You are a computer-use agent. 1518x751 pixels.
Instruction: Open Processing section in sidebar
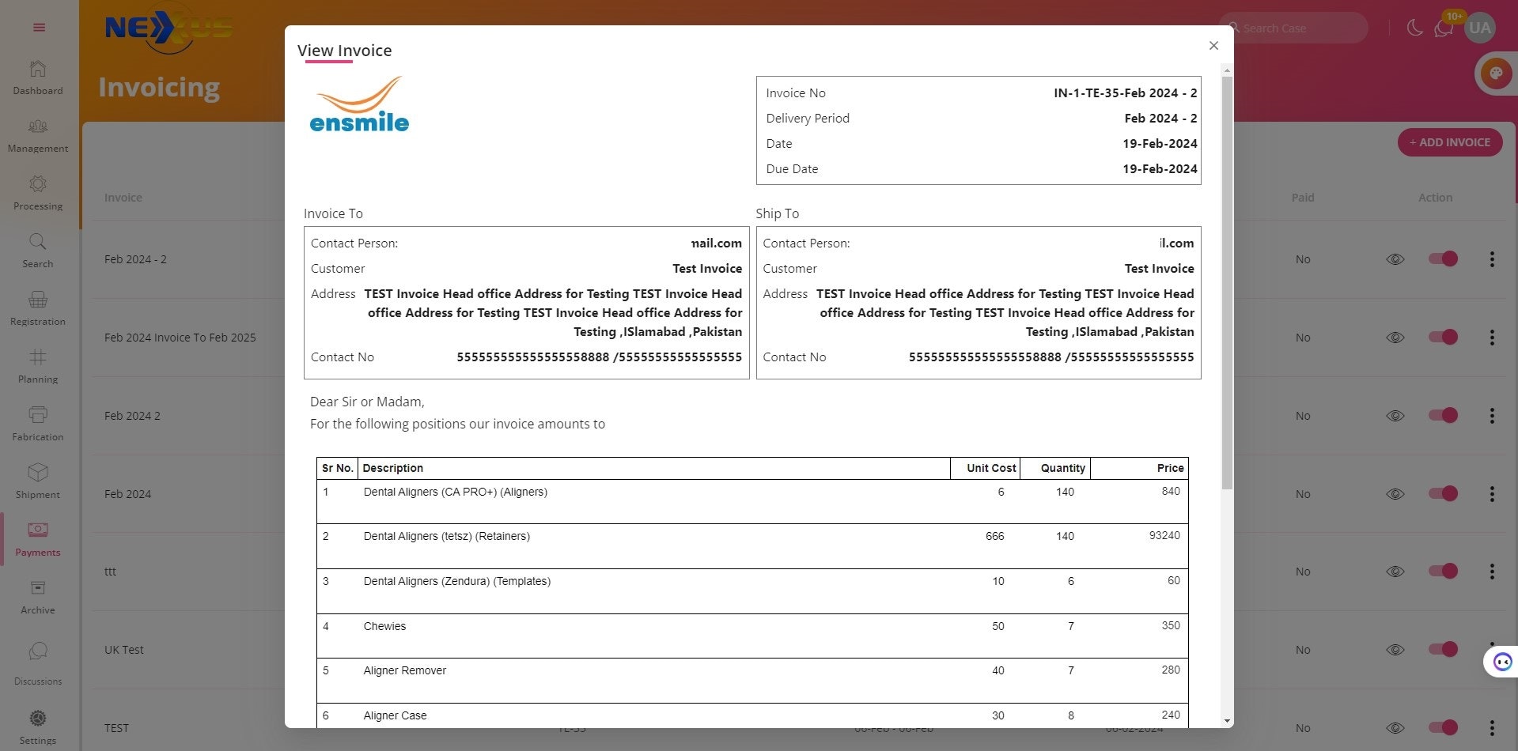click(x=38, y=194)
